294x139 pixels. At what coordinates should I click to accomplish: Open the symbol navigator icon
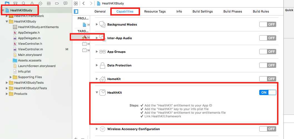pos(16,3)
